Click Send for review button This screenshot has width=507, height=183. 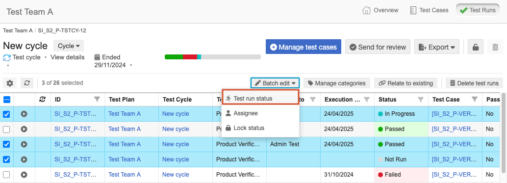[378, 47]
